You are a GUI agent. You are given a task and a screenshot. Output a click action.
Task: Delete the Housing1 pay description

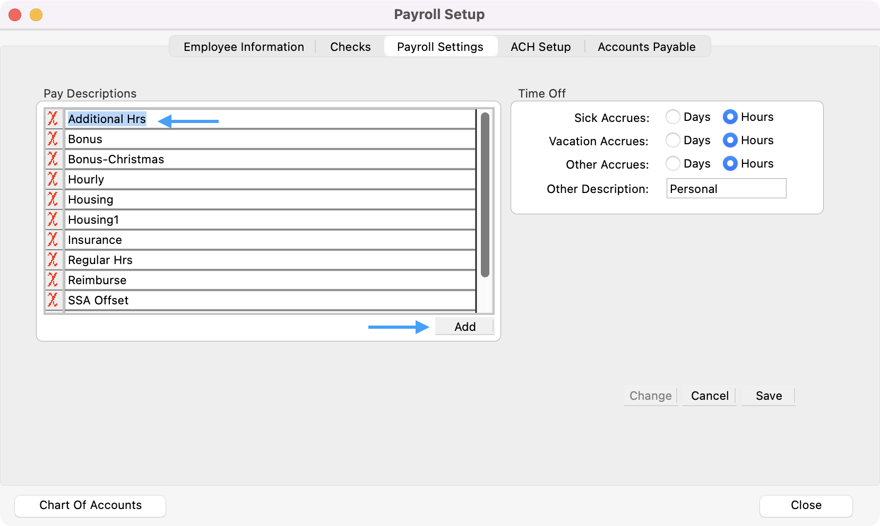click(x=53, y=220)
